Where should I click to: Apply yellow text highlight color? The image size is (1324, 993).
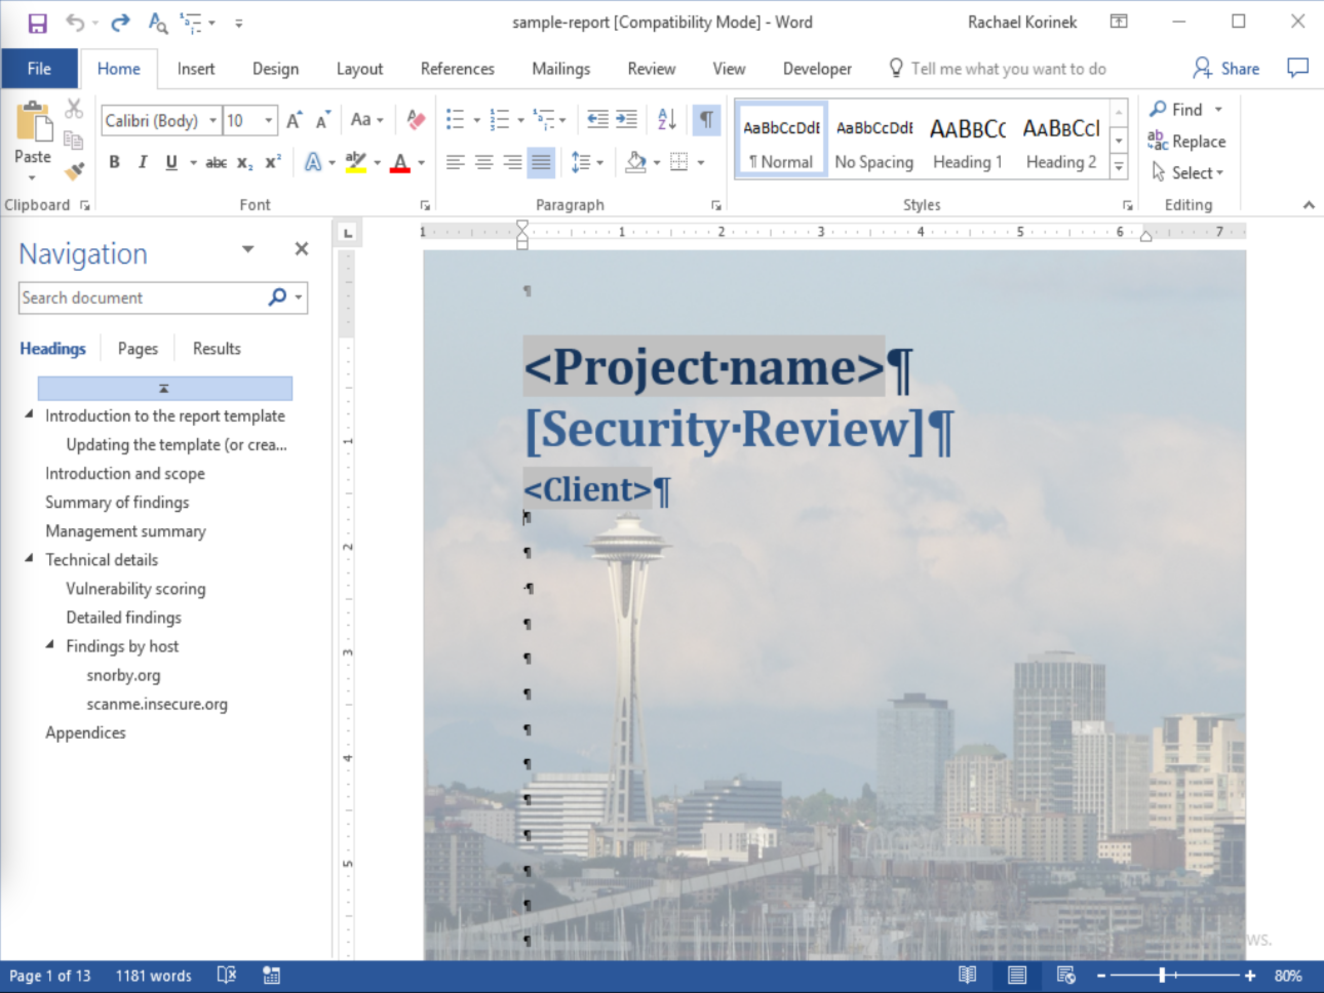355,162
